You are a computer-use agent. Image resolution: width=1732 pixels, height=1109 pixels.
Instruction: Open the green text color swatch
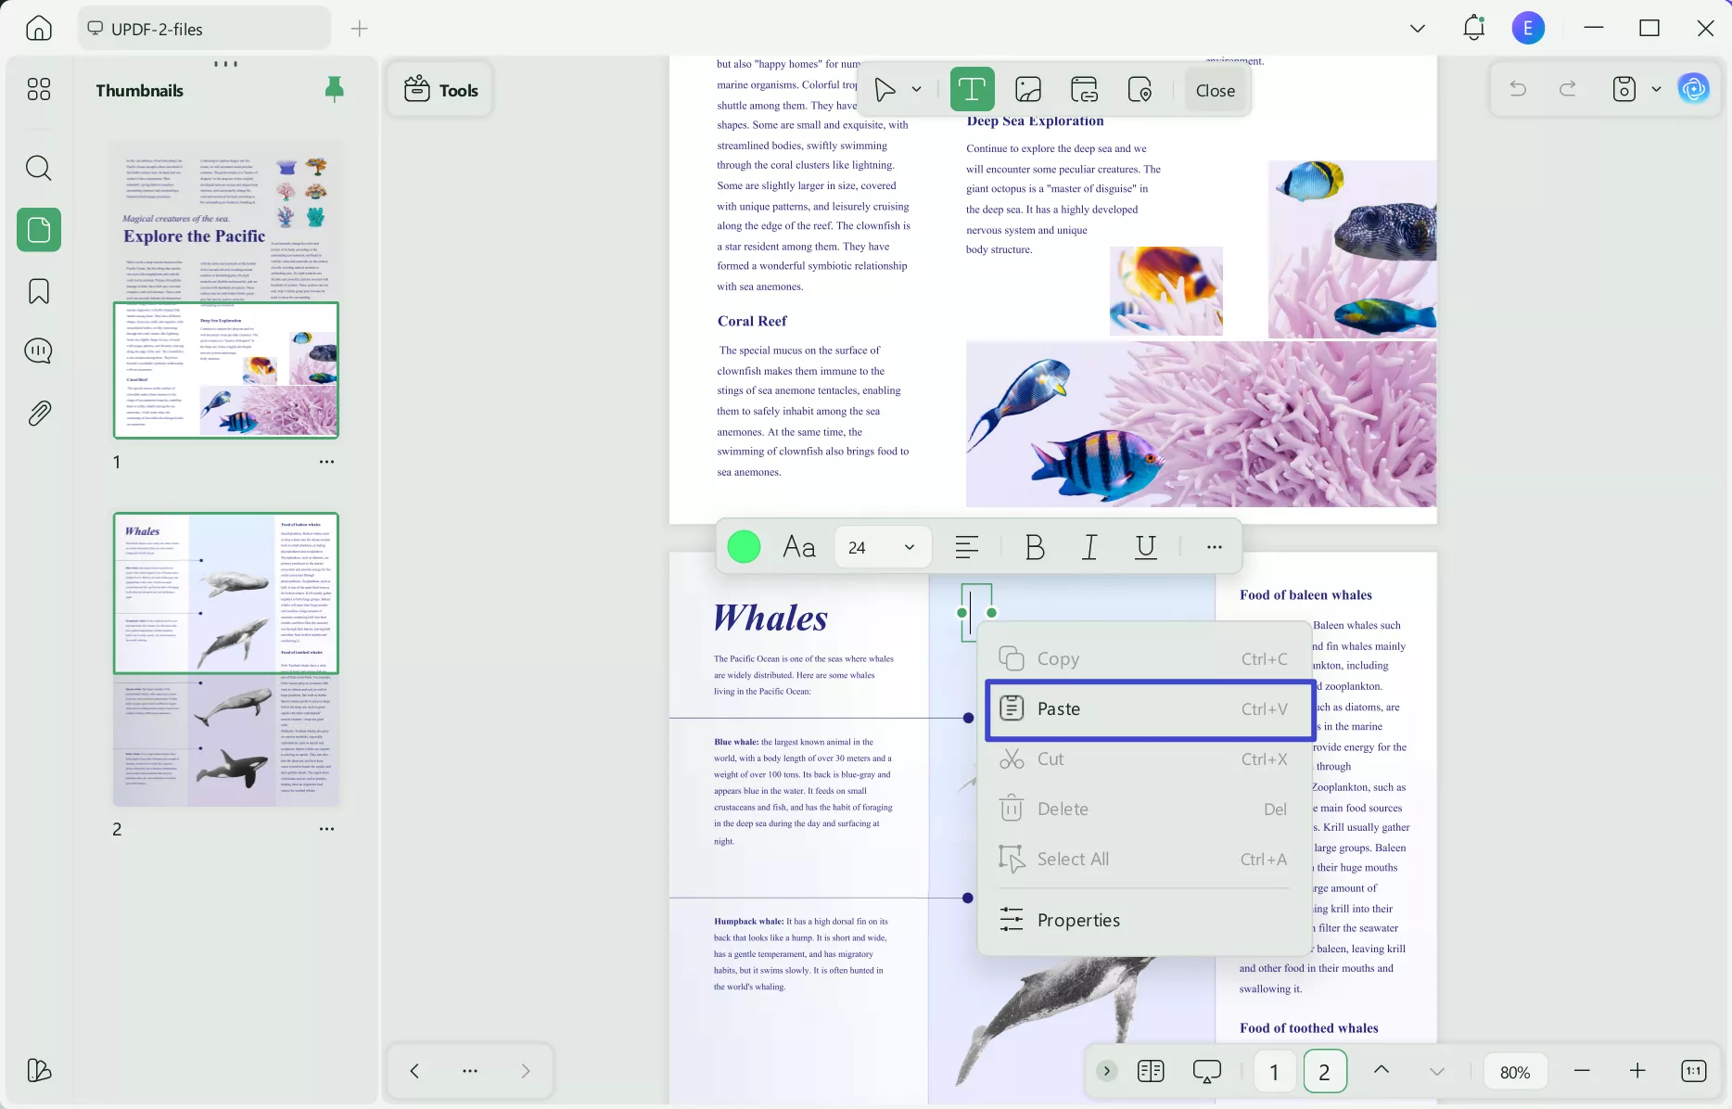(744, 547)
